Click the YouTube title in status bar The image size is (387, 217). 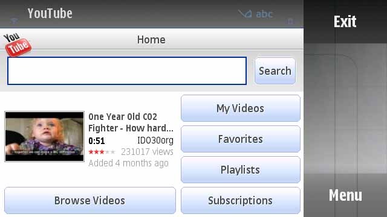click(50, 13)
